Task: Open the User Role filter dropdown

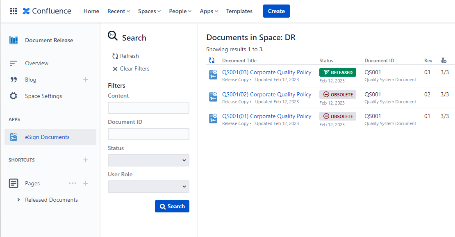Action: point(148,187)
